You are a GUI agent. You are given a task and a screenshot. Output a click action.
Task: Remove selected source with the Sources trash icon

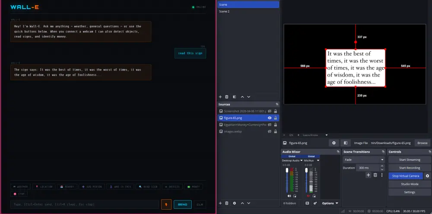click(x=227, y=203)
